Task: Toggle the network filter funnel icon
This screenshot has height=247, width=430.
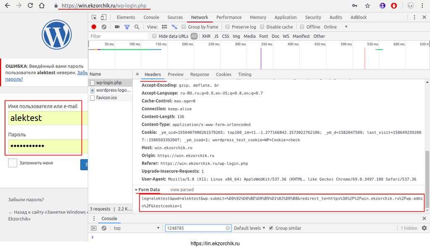Action: pyautogui.click(x=127, y=27)
